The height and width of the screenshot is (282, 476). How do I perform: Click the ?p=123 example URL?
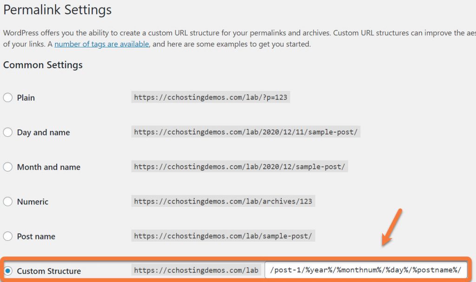(x=211, y=97)
